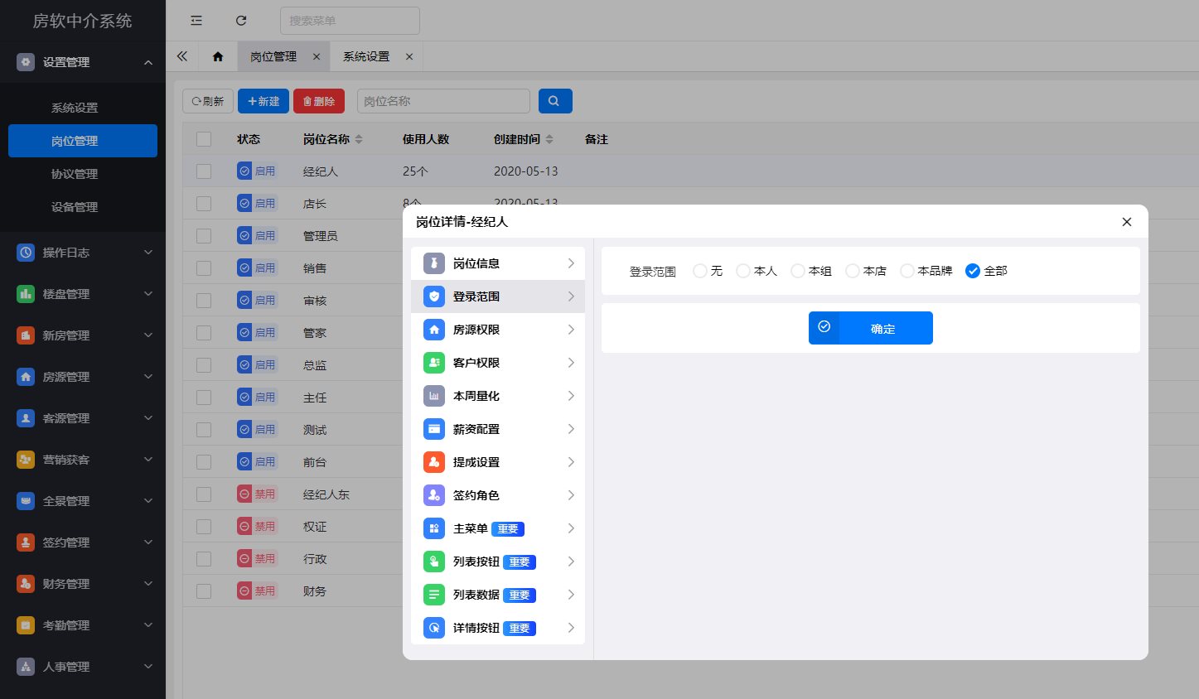The width and height of the screenshot is (1199, 699).
Task: Click the 经纪人东 position name cell
Action: [x=326, y=494]
